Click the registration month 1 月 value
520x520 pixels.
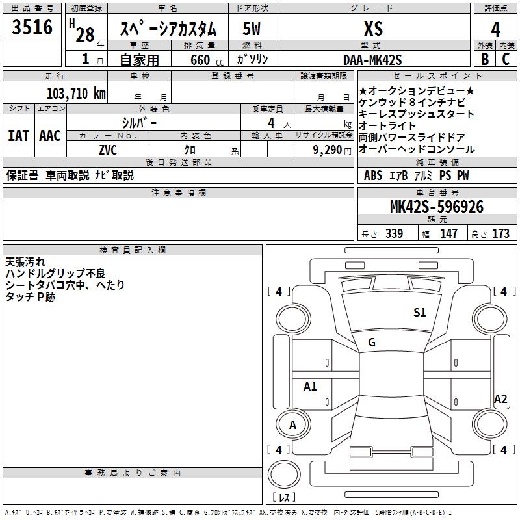click(93, 59)
